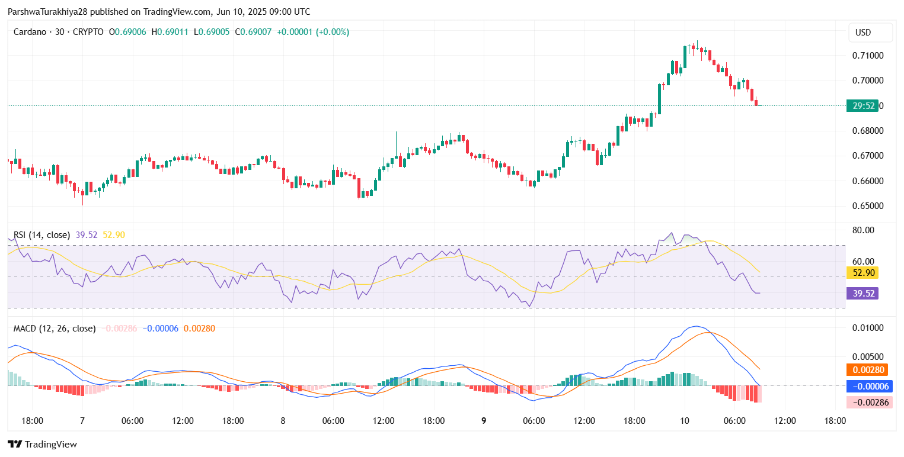Click the purple 39.52 tag on the RSI axis
This screenshot has height=457, width=904.
(x=861, y=294)
